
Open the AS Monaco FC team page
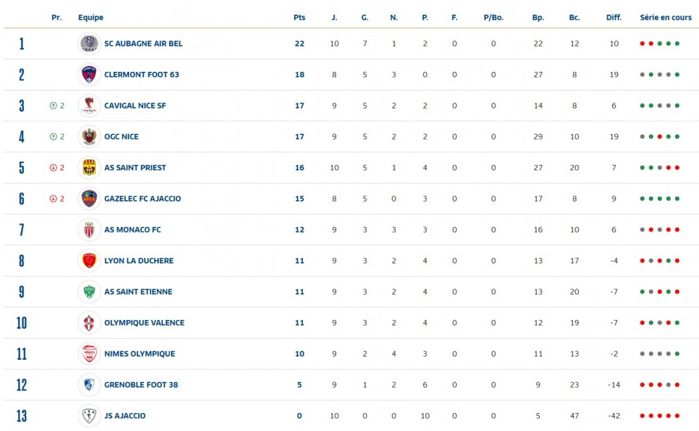(x=132, y=230)
